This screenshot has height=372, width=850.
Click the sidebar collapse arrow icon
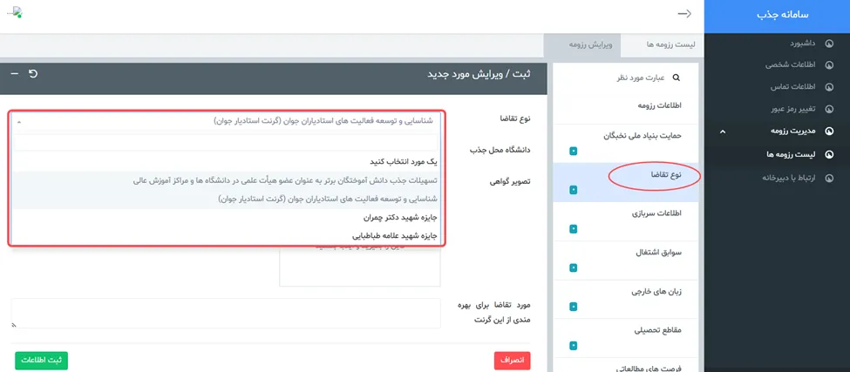pyautogui.click(x=684, y=14)
